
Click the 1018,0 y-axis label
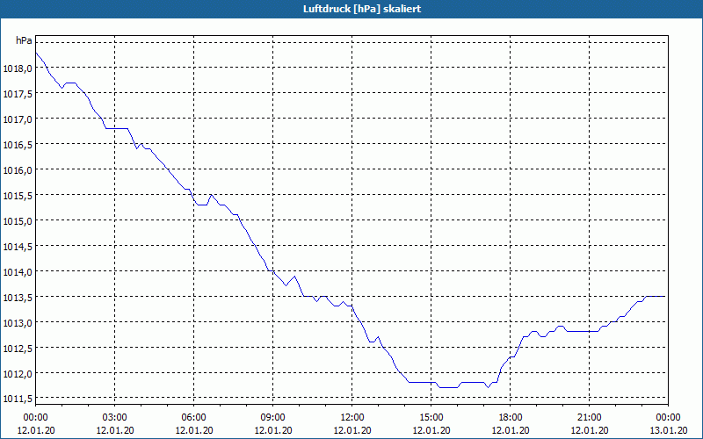tap(18, 68)
